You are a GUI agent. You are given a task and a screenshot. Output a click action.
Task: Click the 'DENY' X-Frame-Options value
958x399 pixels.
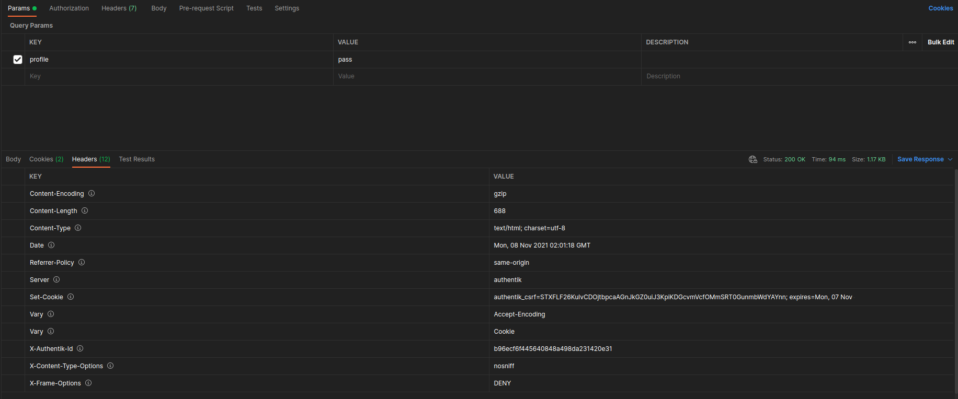502,383
